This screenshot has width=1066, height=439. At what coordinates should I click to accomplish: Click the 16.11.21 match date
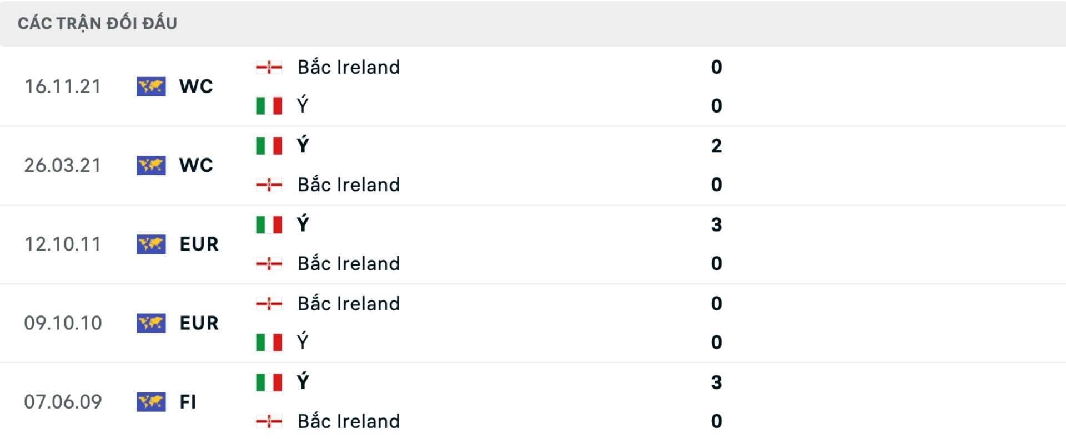pos(63,86)
